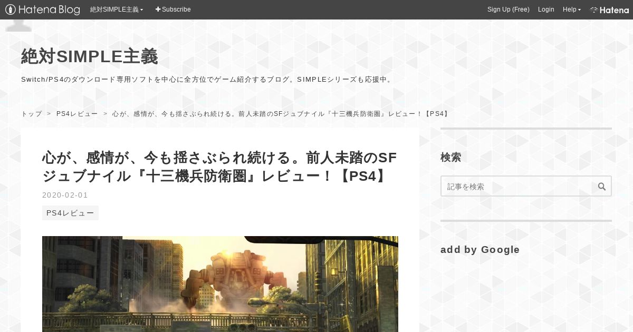Click the magnifier search button
The image size is (633, 332).
coord(602,186)
